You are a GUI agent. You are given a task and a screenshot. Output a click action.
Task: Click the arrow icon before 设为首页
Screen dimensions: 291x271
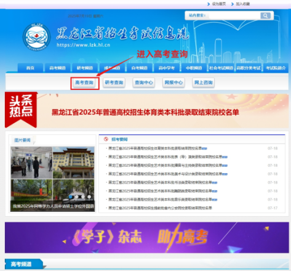point(209,4)
